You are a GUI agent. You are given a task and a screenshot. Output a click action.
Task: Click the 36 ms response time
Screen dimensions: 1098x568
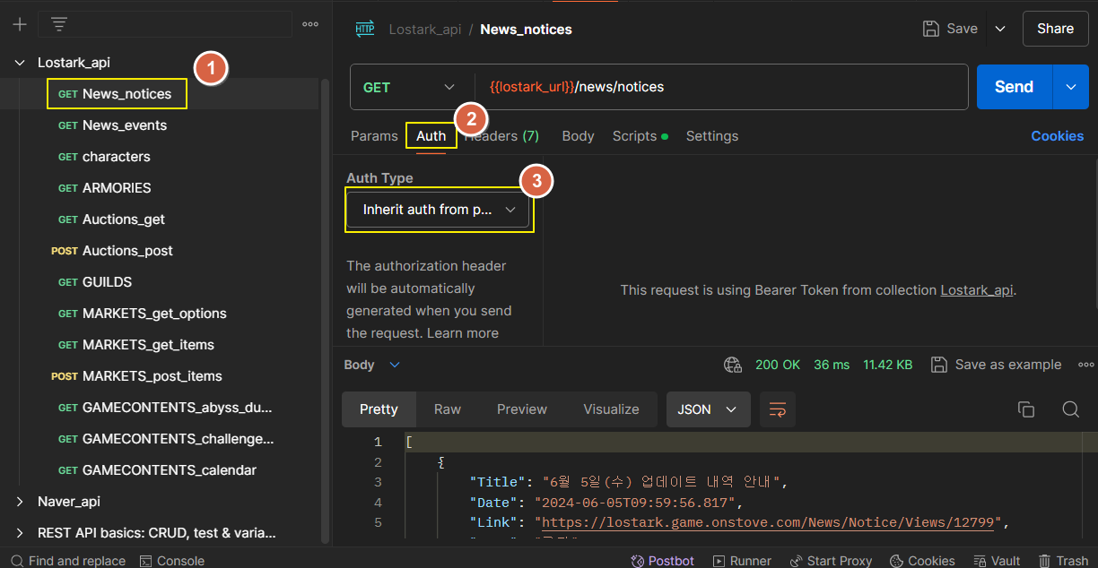[x=832, y=365]
